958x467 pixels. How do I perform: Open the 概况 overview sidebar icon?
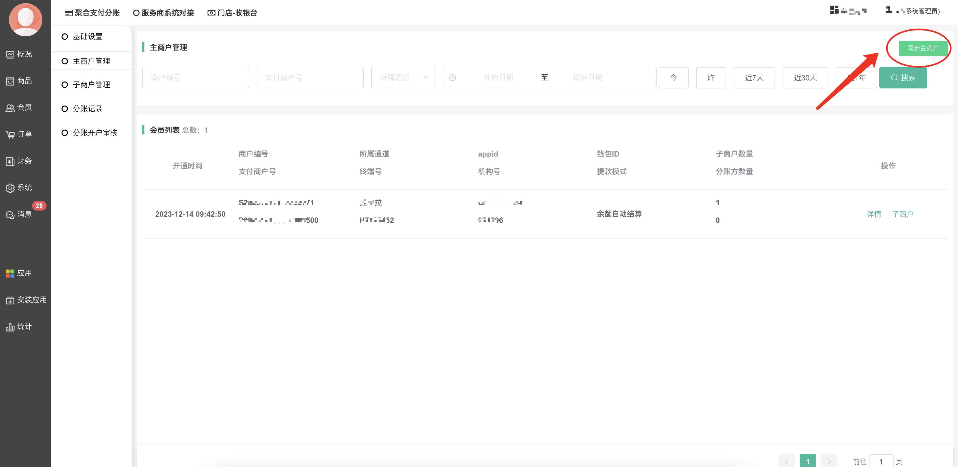pos(10,54)
